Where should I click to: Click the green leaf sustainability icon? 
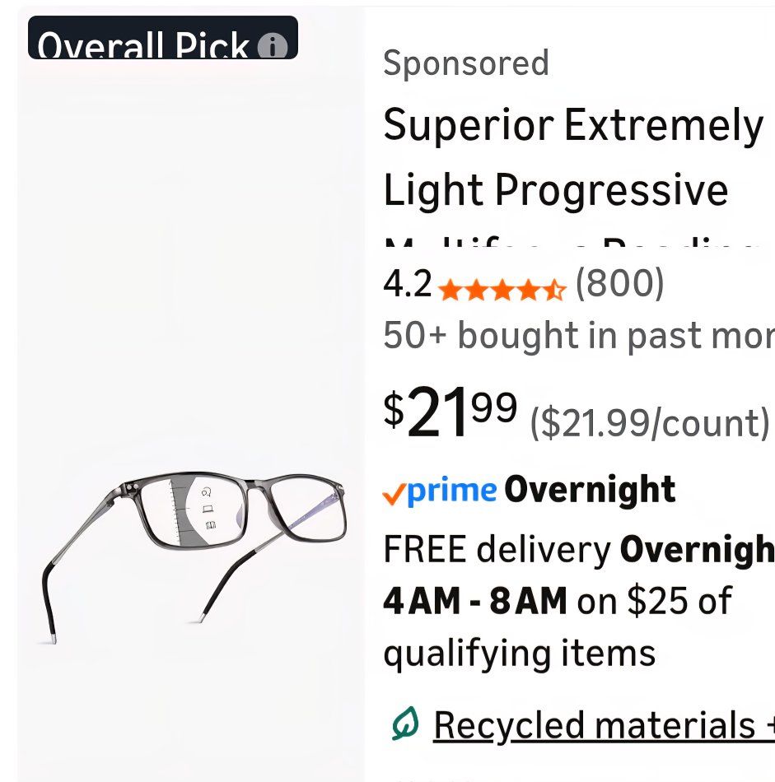[x=405, y=724]
